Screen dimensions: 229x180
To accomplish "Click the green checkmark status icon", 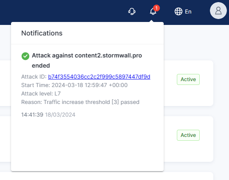I will pos(25,56).
